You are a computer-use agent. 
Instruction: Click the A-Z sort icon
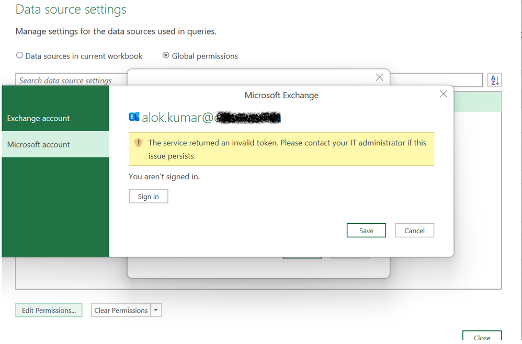coord(494,79)
